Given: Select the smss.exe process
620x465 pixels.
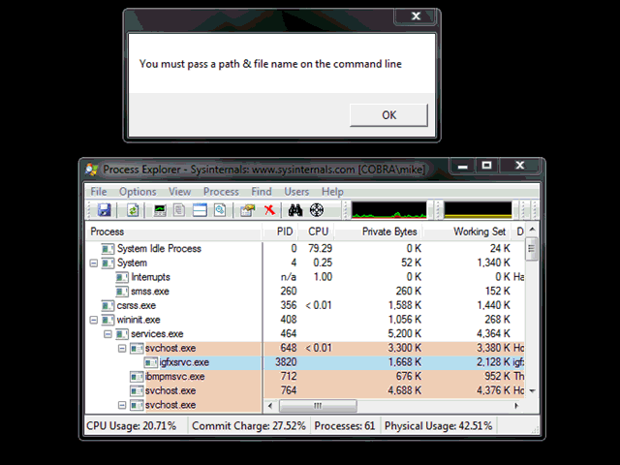Looking at the screenshot, I should (150, 292).
